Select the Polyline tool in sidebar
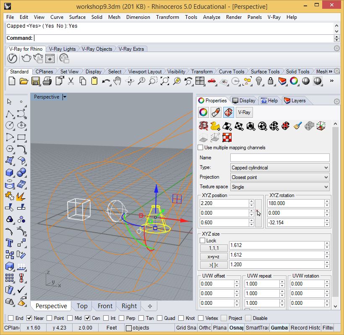This screenshot has height=335, width=344. [9, 114]
